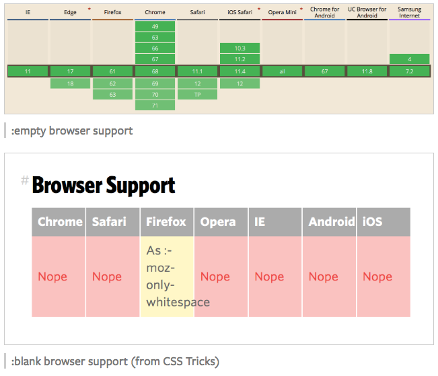The height and width of the screenshot is (376, 438).
Task: Select the IE column header
Action: pyautogui.click(x=28, y=13)
